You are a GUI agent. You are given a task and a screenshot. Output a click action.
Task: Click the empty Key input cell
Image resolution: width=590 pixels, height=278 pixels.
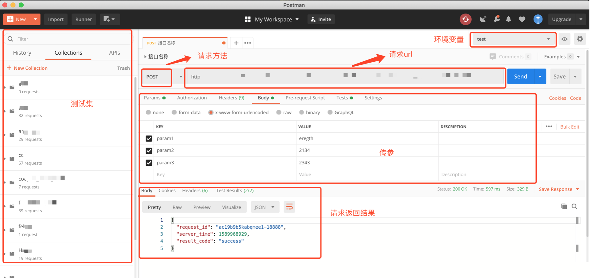point(225,175)
